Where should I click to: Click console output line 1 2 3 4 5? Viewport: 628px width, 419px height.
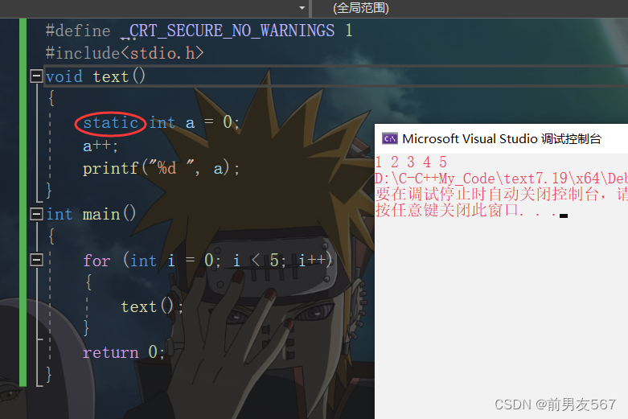pos(411,162)
